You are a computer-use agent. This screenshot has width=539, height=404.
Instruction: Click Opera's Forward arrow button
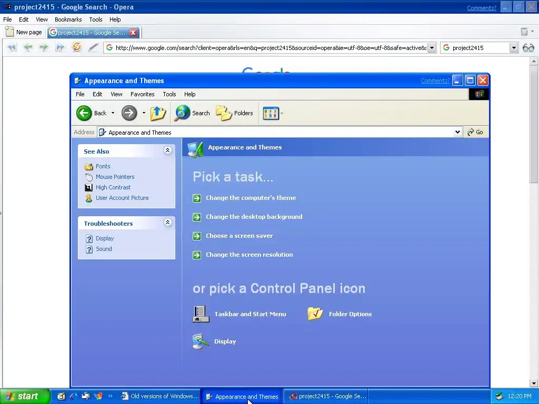point(44,47)
